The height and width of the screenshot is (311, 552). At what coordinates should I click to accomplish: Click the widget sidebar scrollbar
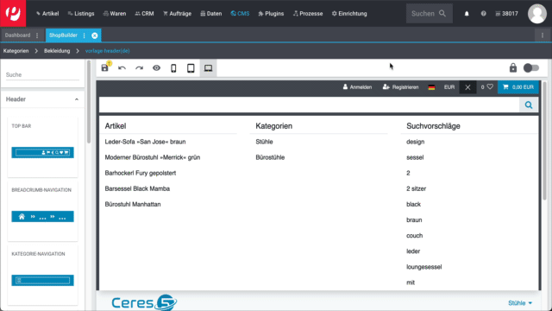point(89,102)
